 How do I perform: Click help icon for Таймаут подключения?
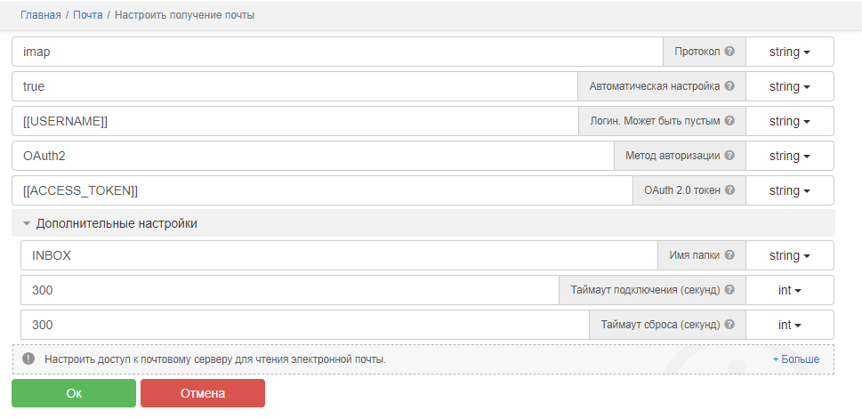click(x=729, y=290)
